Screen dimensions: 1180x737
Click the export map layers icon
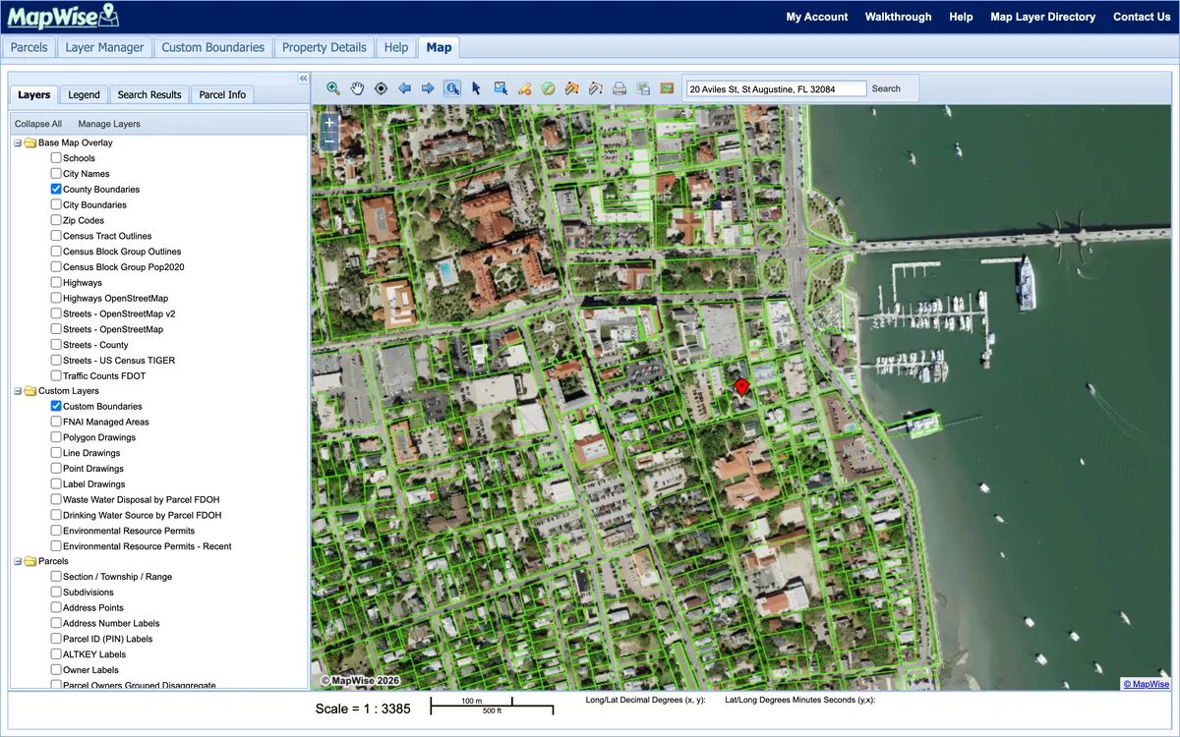(x=643, y=88)
